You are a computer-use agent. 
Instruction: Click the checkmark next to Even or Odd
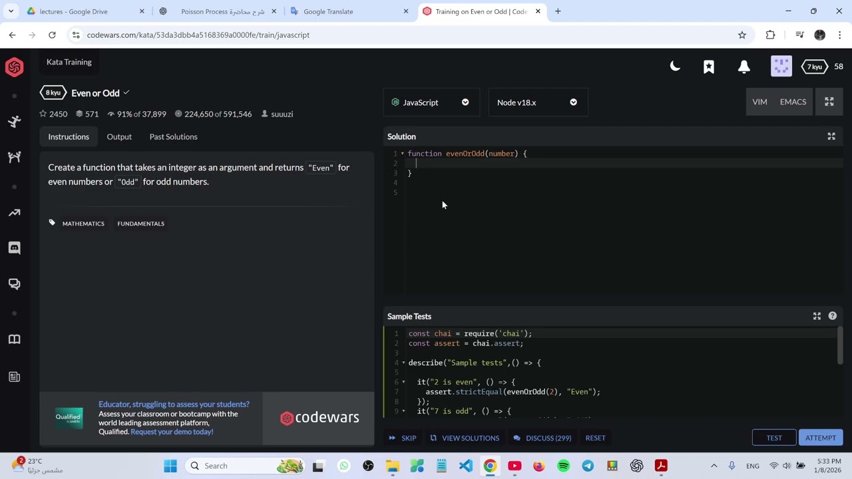(126, 92)
